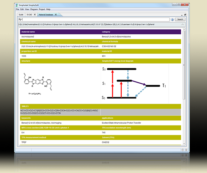The width and height of the screenshot is (207, 173).
Task: Open the File menu
Action: point(18,9)
